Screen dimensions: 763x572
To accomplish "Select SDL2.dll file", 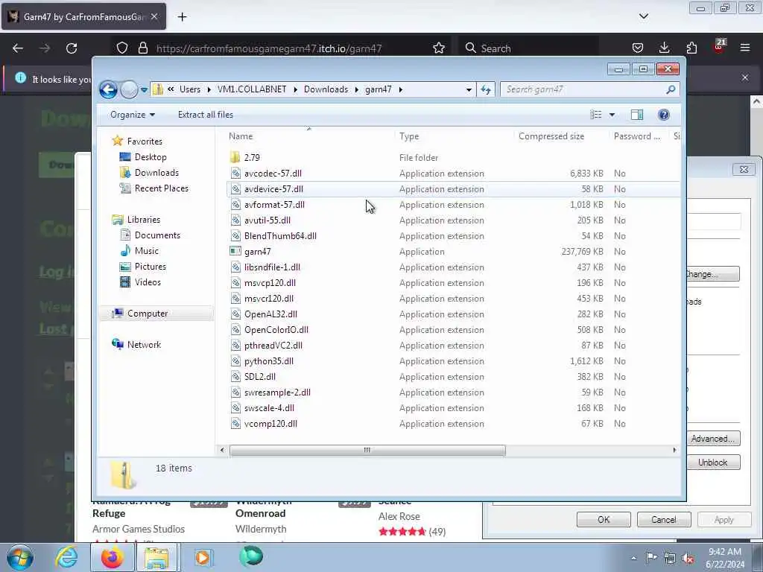I will tap(260, 377).
